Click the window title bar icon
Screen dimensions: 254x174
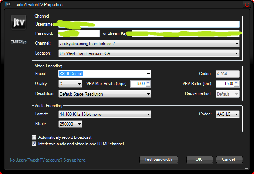8,4
